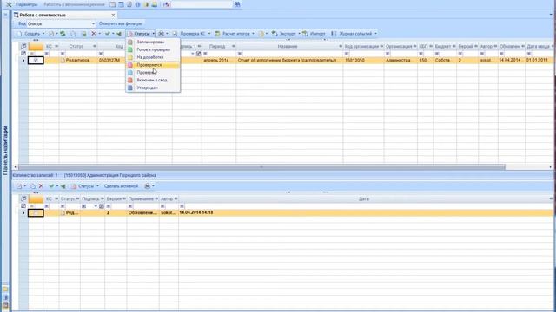Toggle the checkbox in lower grid's selected row

tap(36, 212)
